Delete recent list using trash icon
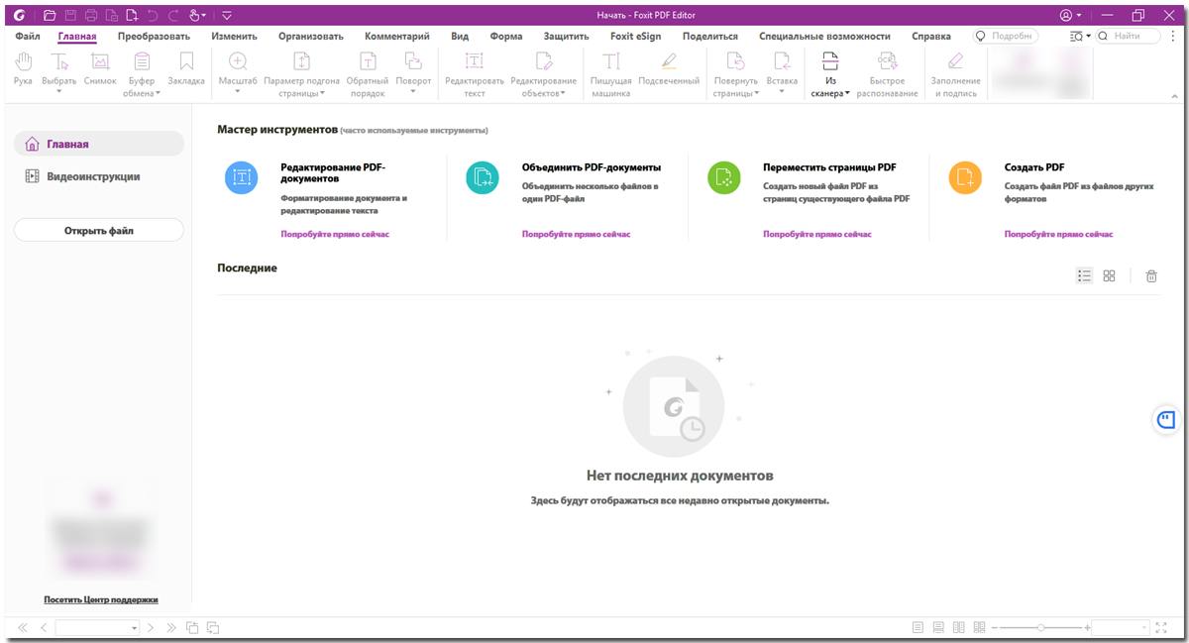This screenshot has height=643, width=1189. coord(1151,276)
